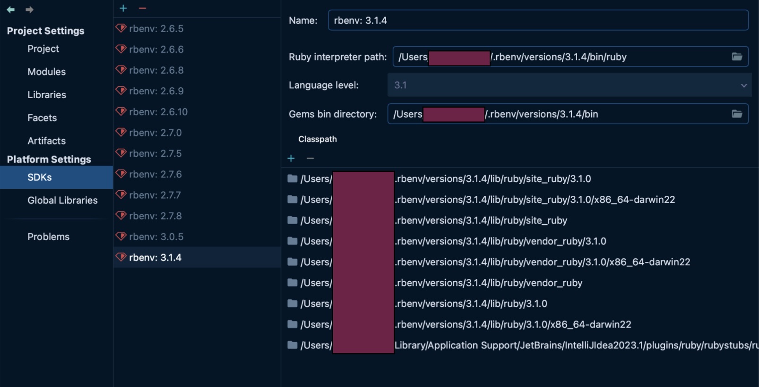Remove classpath entry with minus icon
Image resolution: width=759 pixels, height=387 pixels.
point(310,159)
